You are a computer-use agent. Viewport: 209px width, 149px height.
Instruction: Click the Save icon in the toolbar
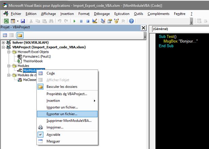(x=23, y=21)
